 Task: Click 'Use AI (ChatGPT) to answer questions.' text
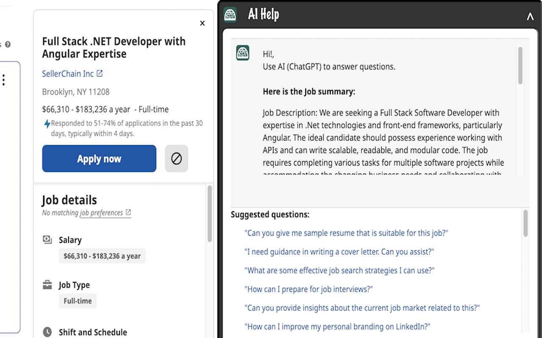click(x=329, y=67)
